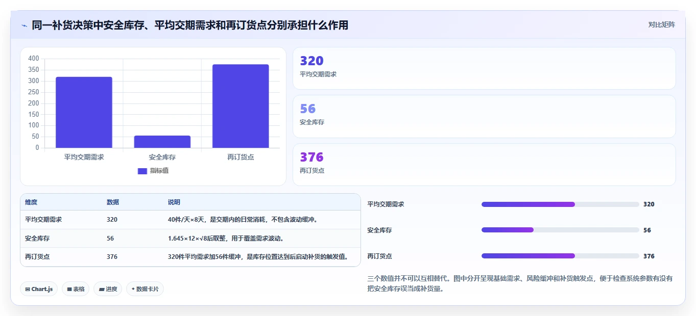Click the 安全库存 progress bar
This screenshot has height=316, width=696.
[x=560, y=230]
